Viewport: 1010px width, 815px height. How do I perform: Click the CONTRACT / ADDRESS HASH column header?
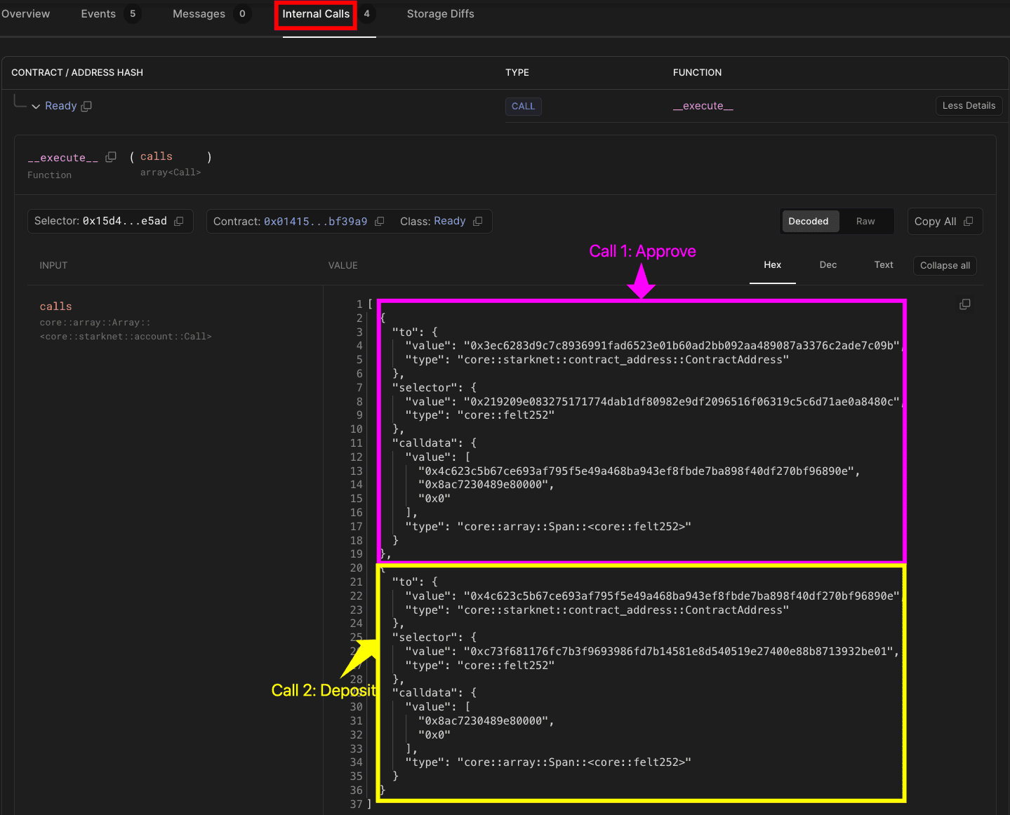click(x=77, y=73)
